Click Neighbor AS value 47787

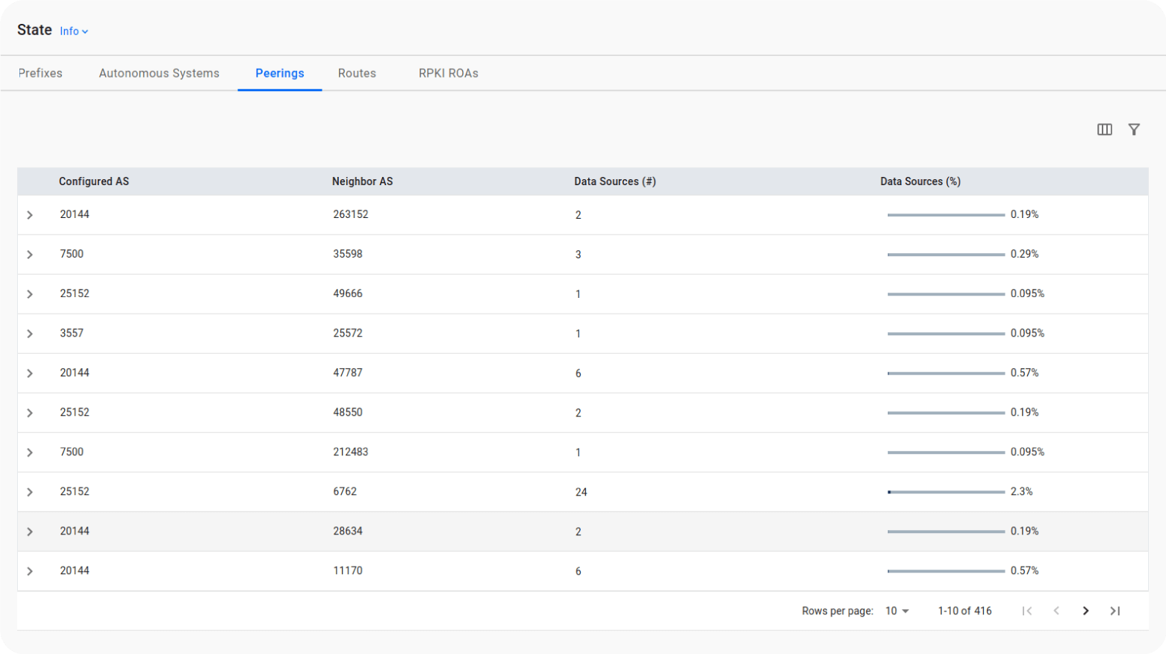(x=348, y=373)
